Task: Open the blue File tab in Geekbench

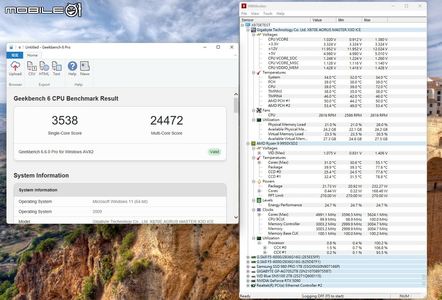Action: [15, 55]
